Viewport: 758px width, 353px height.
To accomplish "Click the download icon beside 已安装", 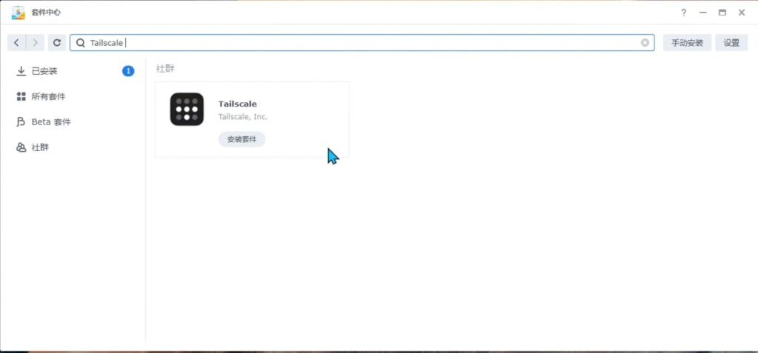I will click(x=21, y=71).
